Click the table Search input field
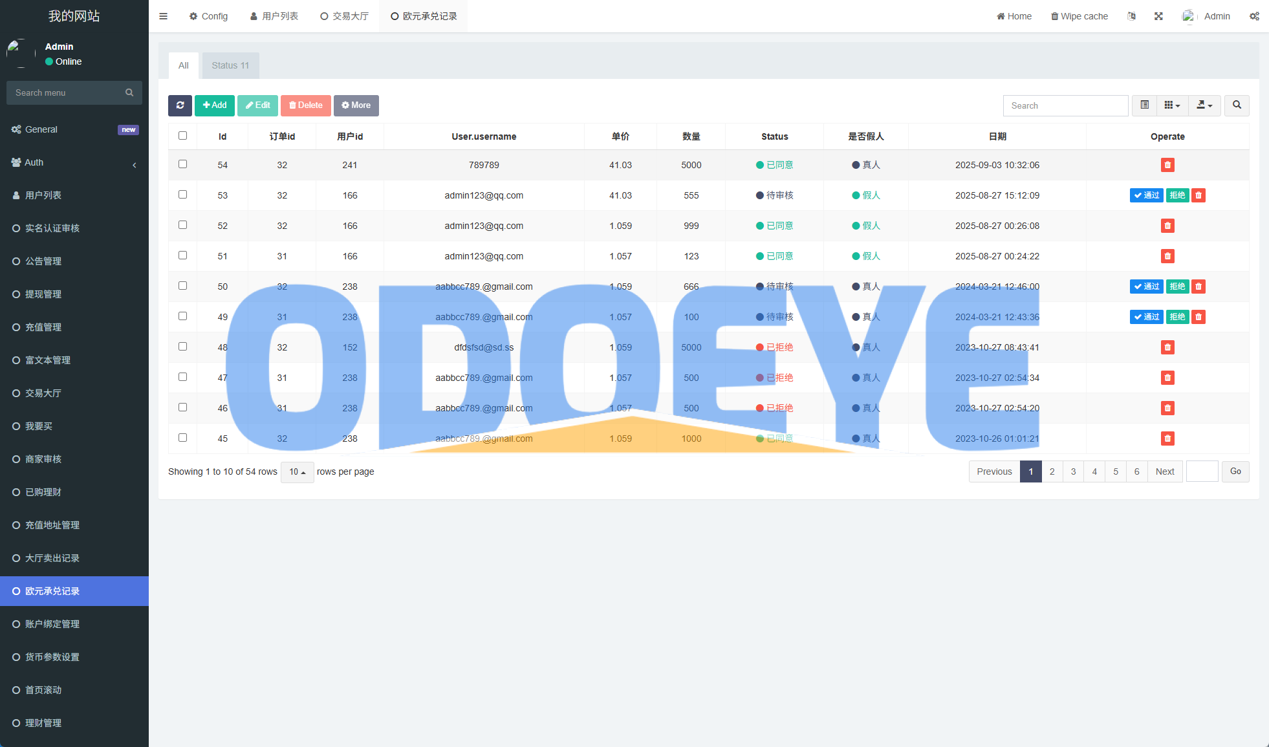1269x747 pixels. click(x=1065, y=105)
